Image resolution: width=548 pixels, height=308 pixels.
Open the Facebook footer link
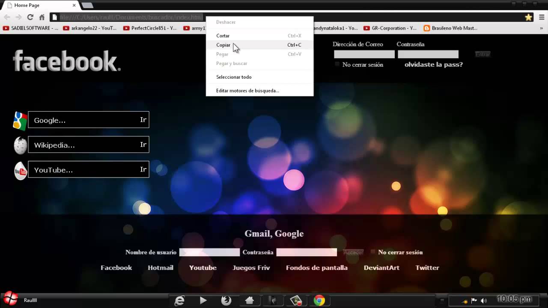click(116, 268)
